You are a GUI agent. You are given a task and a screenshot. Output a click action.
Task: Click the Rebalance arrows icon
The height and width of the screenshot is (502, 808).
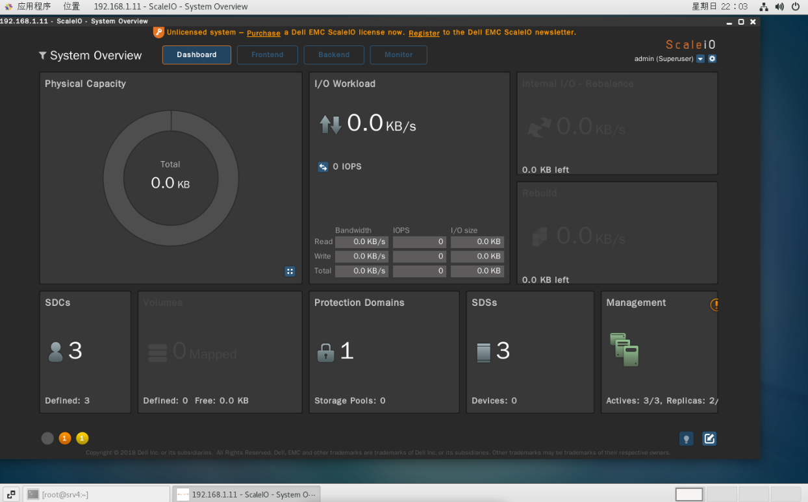[x=539, y=127]
